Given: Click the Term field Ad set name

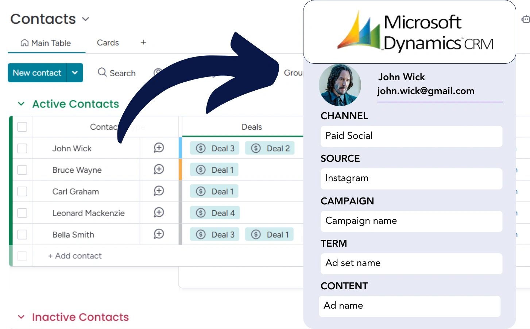Looking at the screenshot, I should (411, 263).
